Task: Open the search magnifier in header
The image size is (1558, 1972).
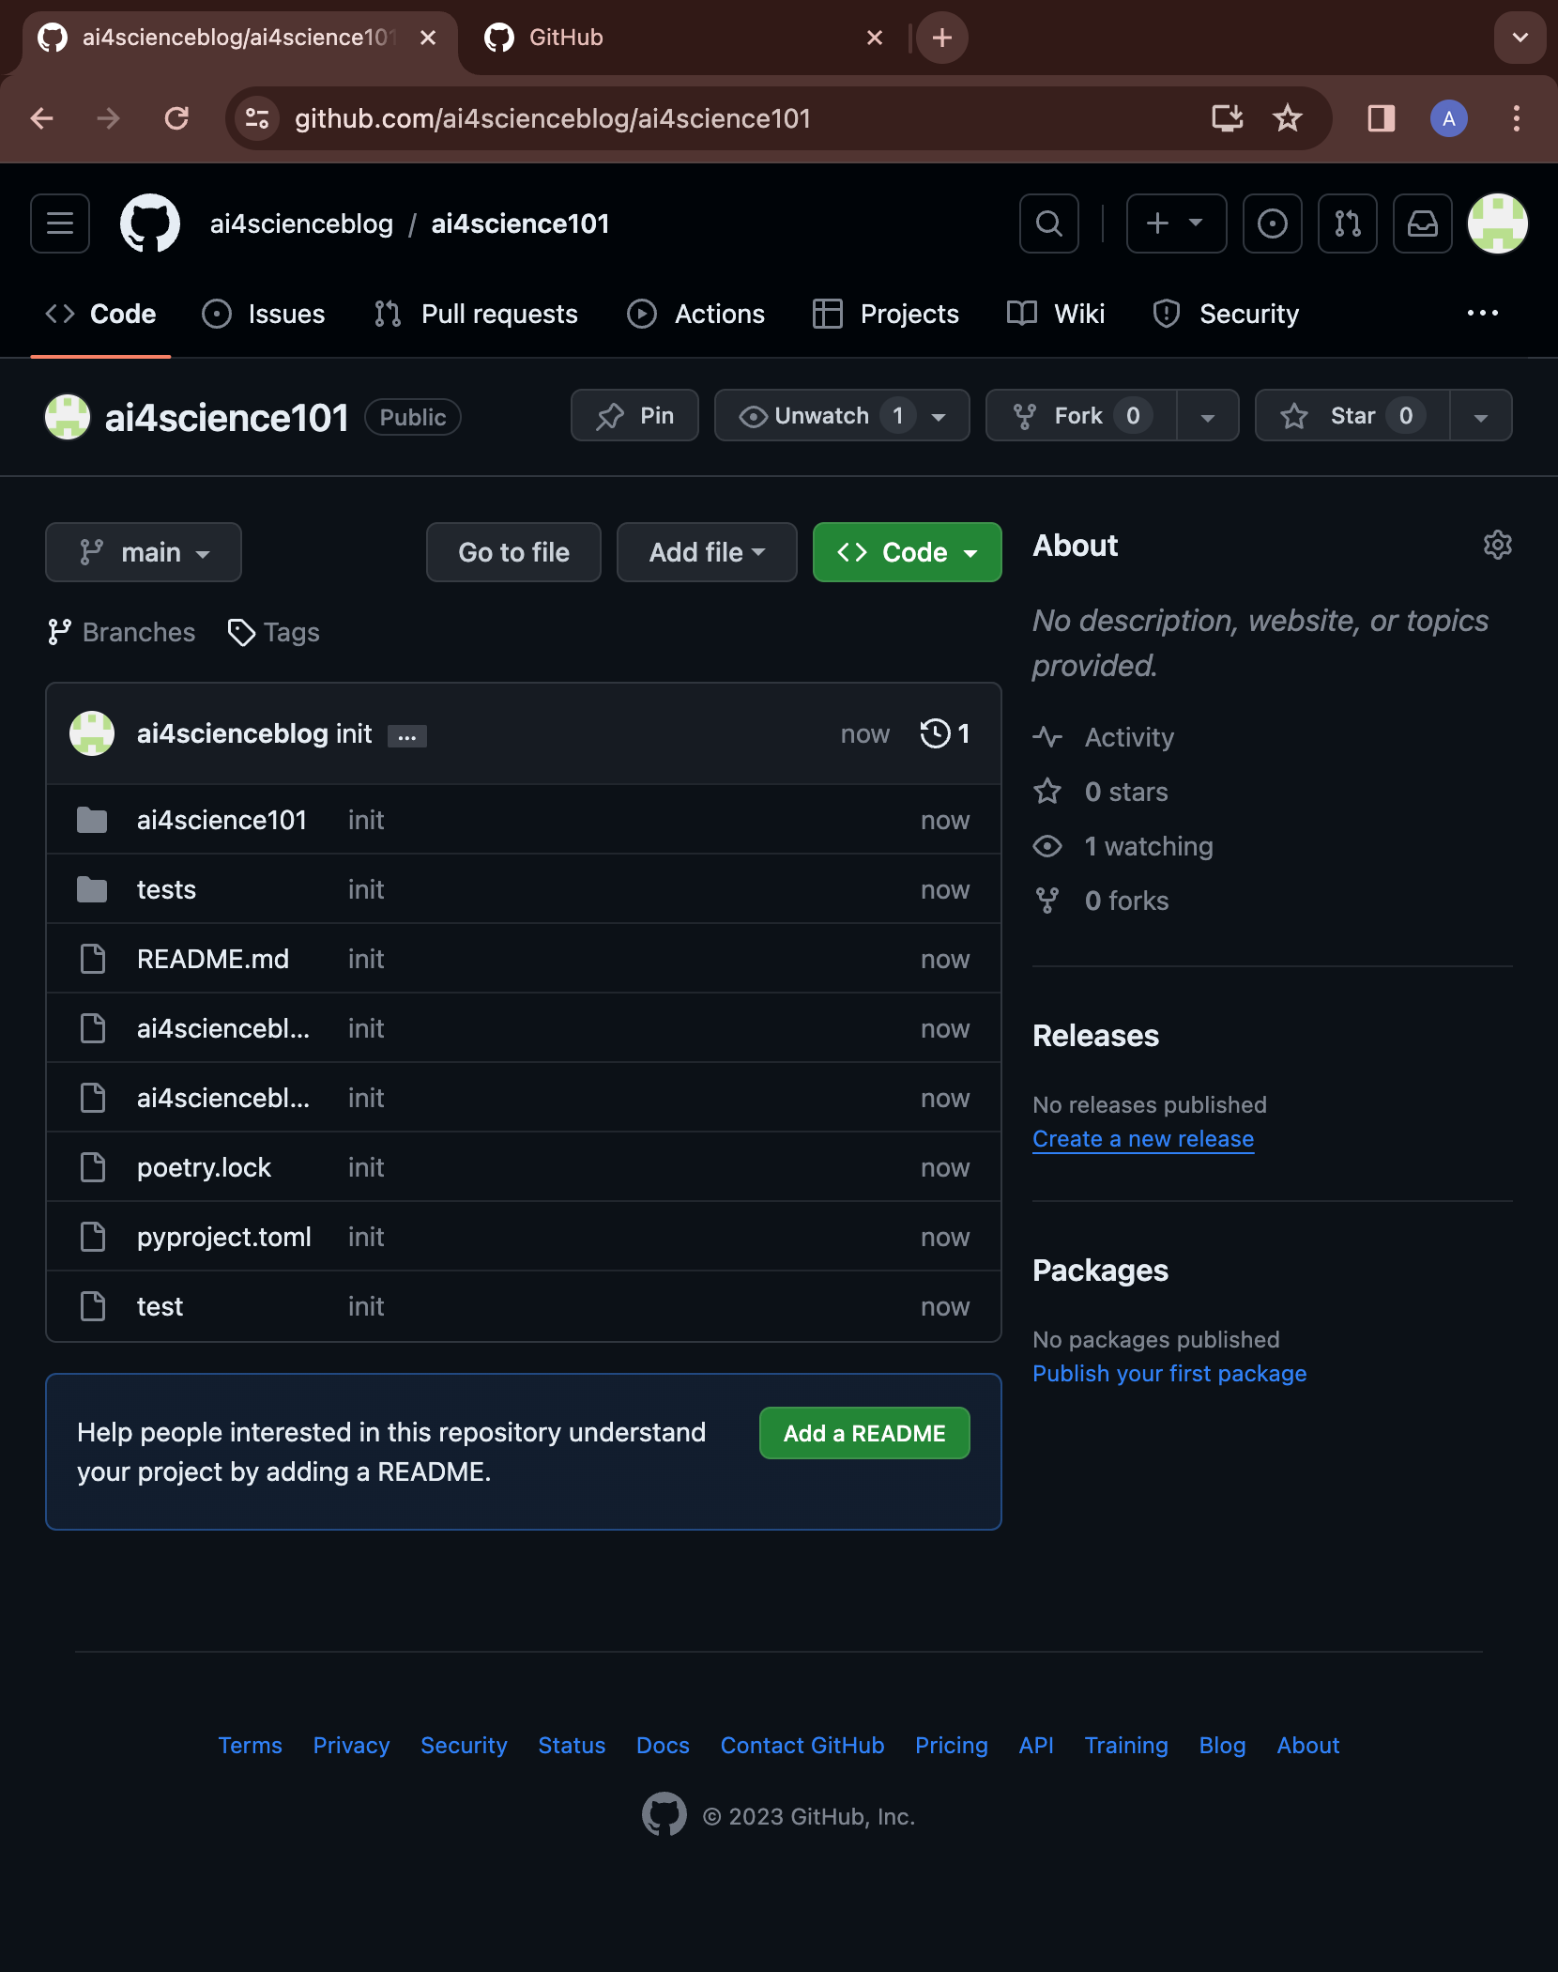Action: click(x=1048, y=223)
